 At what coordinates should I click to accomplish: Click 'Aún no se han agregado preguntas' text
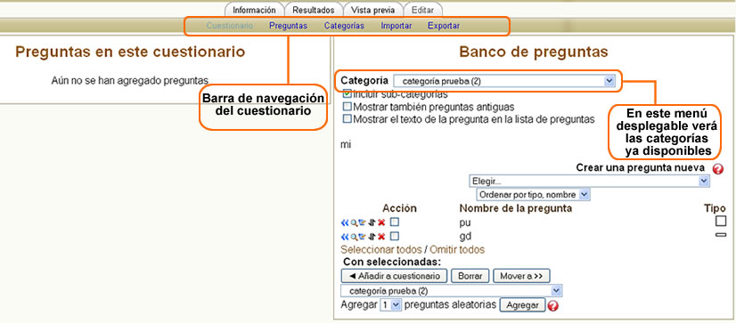(129, 81)
